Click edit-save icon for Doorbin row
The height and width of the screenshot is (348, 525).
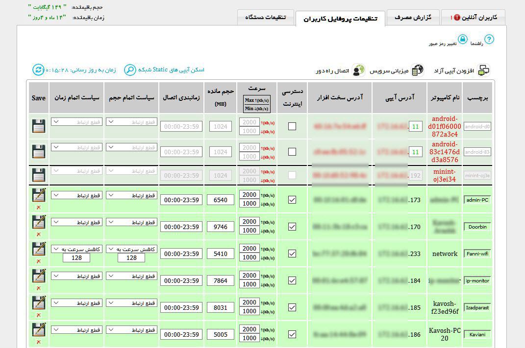click(x=39, y=222)
